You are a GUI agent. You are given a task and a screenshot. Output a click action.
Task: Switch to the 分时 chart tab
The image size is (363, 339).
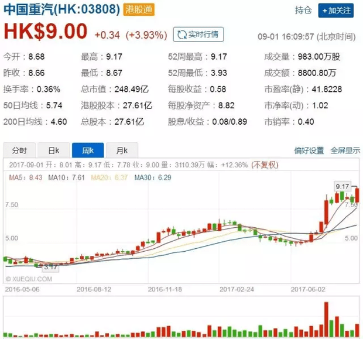pyautogui.click(x=19, y=150)
